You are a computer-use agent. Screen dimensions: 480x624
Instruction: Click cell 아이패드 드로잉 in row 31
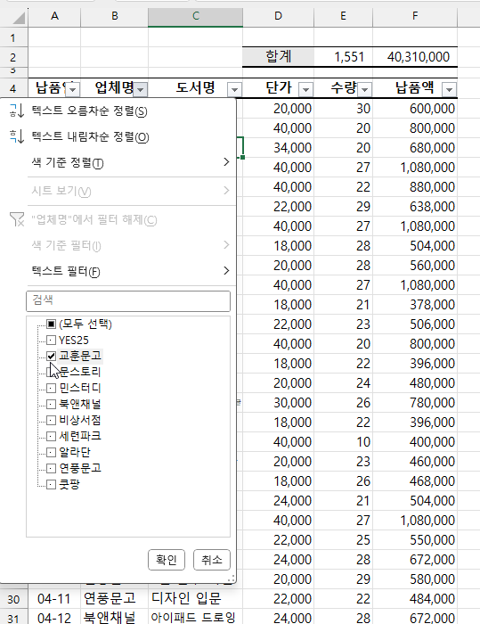pos(195,617)
